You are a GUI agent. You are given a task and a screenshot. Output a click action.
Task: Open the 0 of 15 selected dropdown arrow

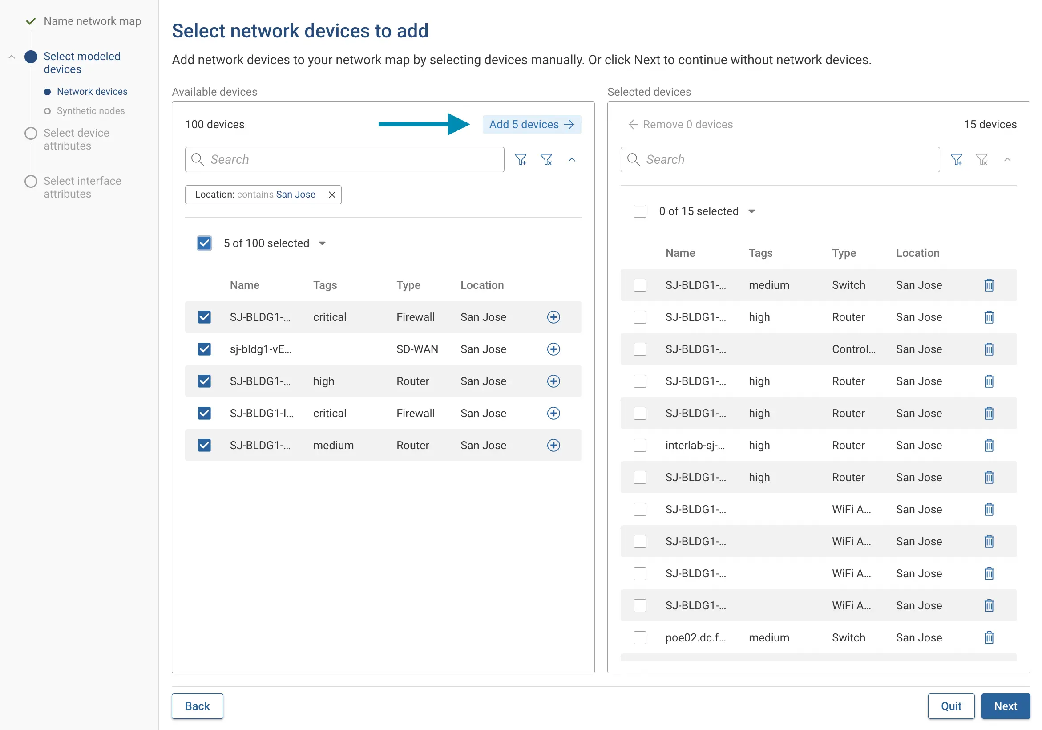tap(751, 211)
